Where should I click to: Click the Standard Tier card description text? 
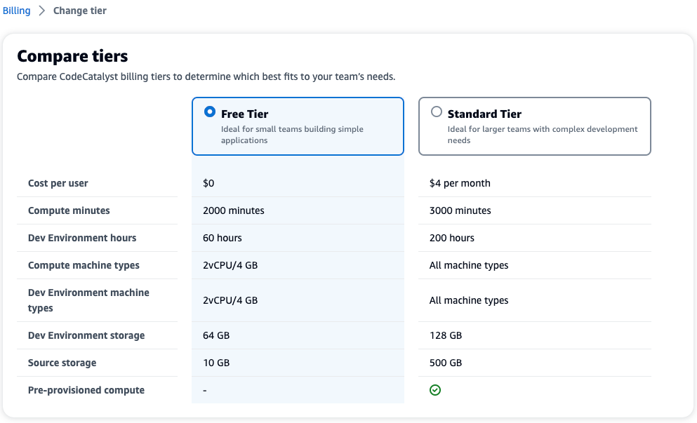pyautogui.click(x=542, y=135)
